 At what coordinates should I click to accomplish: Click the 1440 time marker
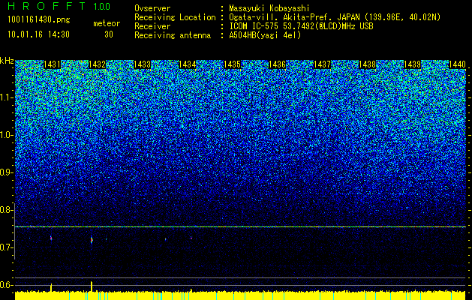click(457, 64)
